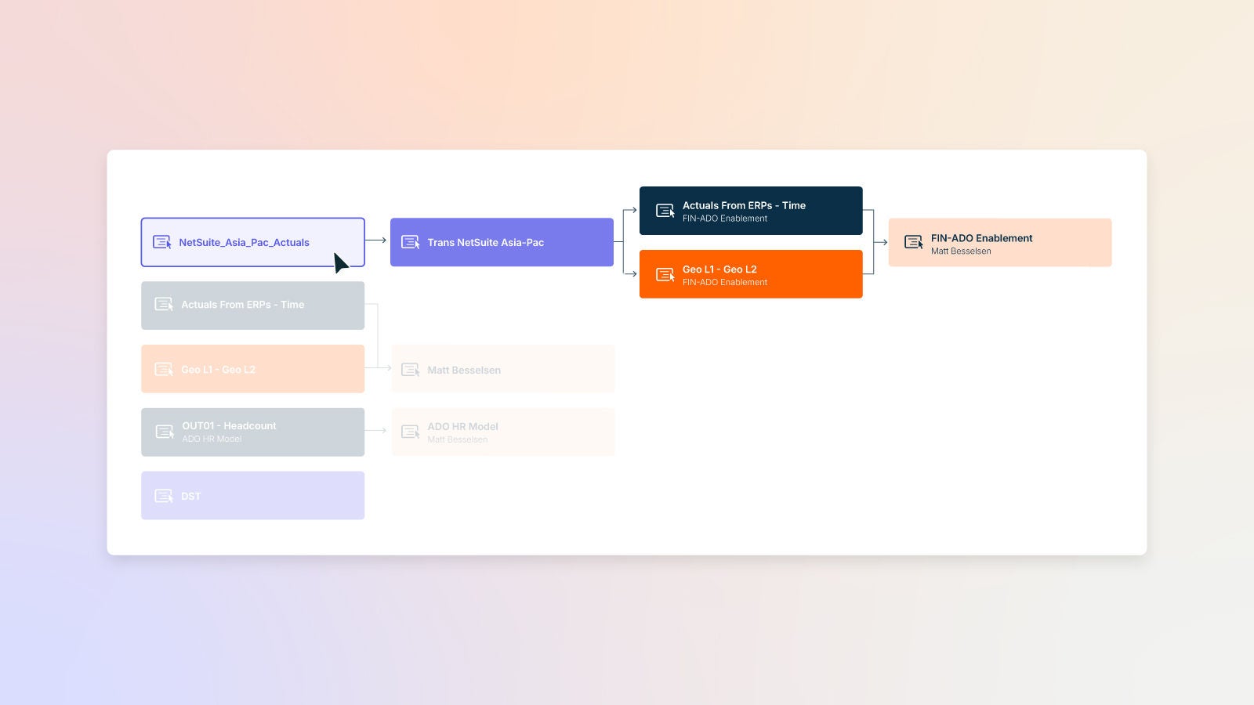
Task: Click the faded Matt Besselsen node
Action: (x=502, y=369)
